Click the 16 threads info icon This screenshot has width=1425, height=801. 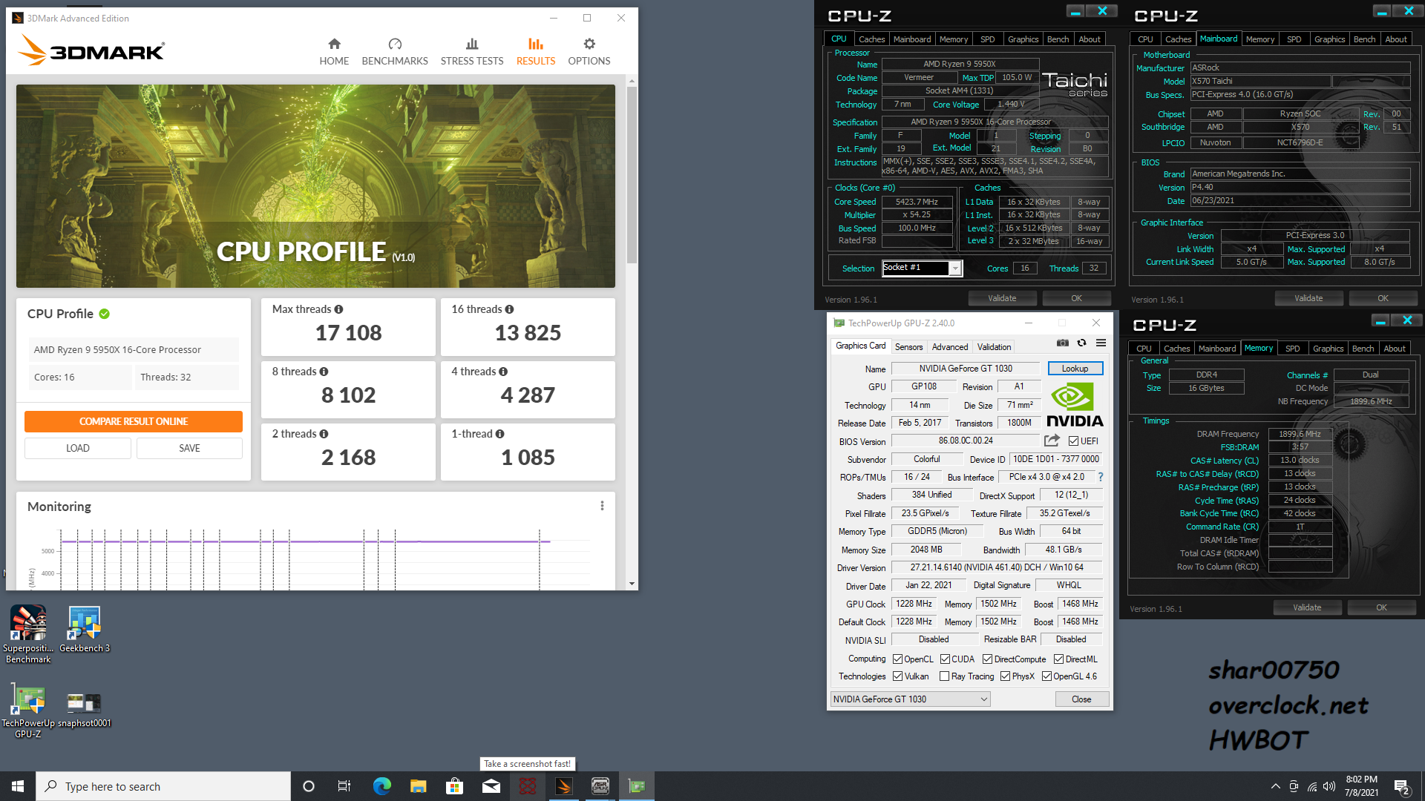[x=509, y=309]
